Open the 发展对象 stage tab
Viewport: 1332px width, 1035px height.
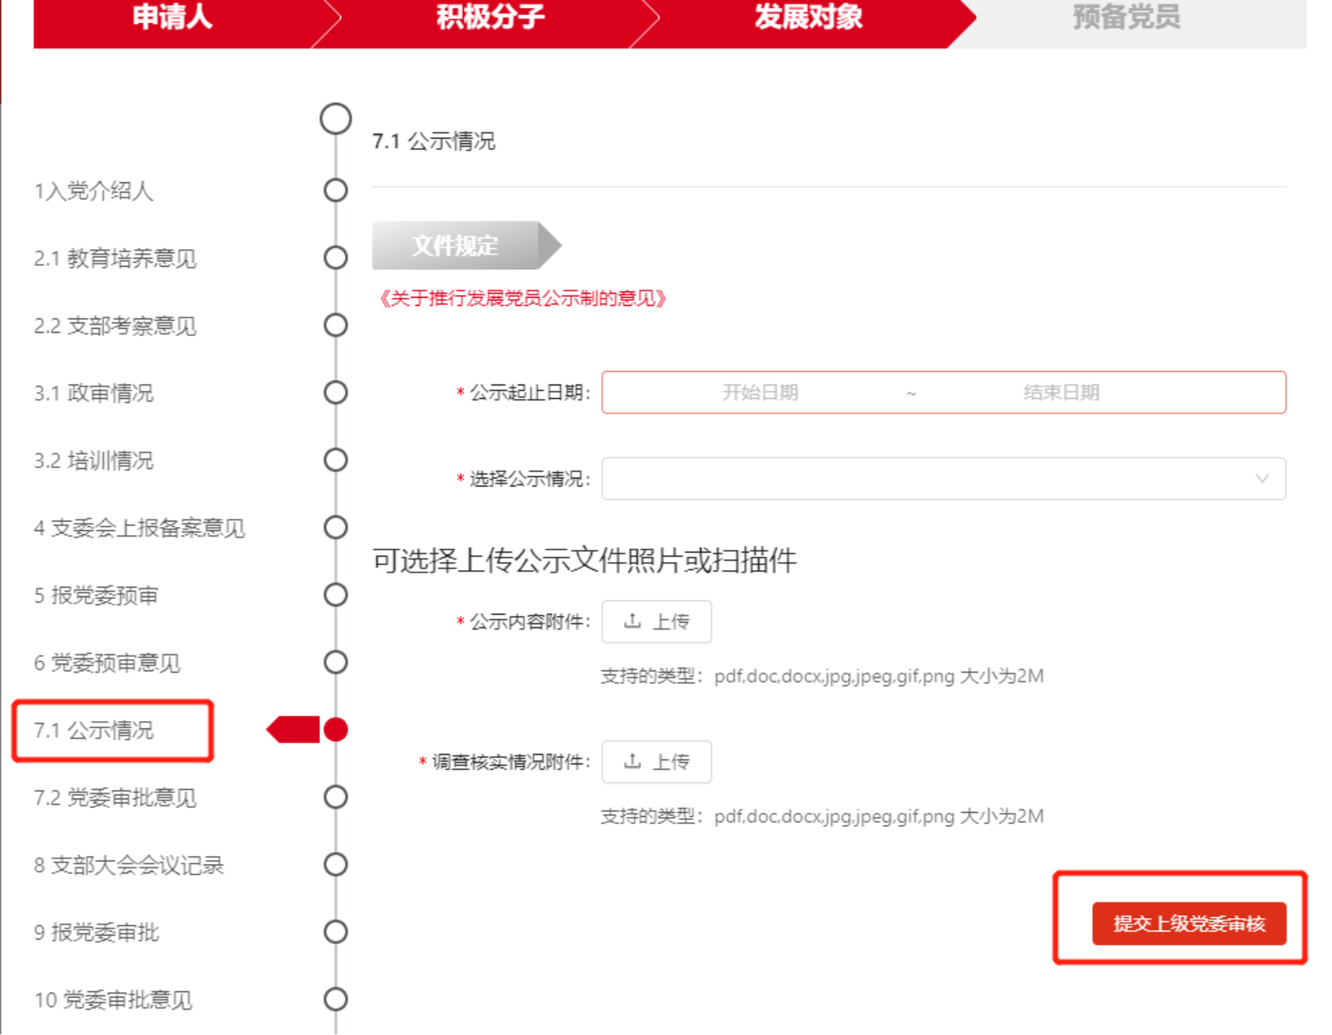coord(808,18)
